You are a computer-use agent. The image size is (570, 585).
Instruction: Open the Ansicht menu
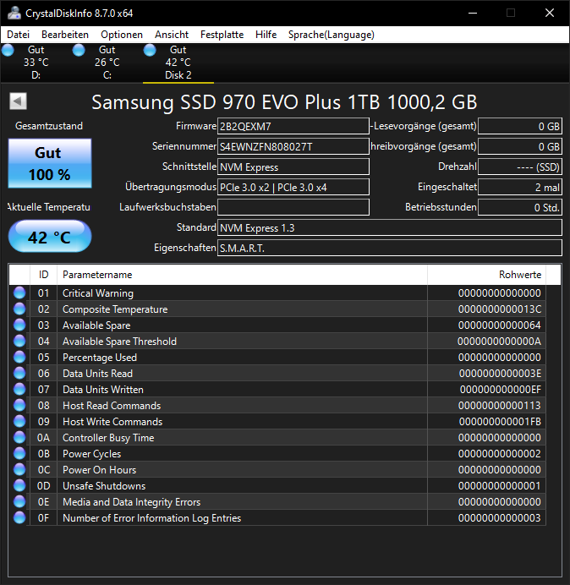pos(172,35)
